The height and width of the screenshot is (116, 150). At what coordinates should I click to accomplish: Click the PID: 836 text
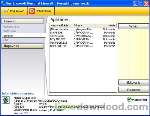click(19, 107)
